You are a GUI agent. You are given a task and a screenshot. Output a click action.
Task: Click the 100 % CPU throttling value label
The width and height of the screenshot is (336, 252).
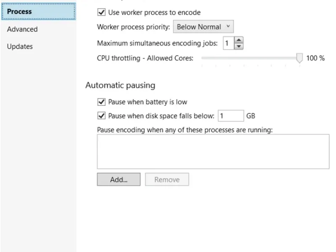(315, 58)
